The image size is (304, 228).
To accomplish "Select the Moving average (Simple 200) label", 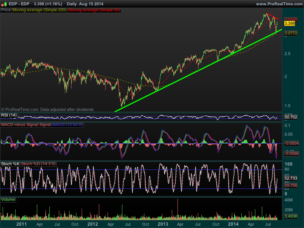I will coord(40,10).
